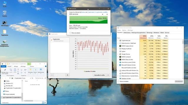Click the Rechercher search field in Explorer
This screenshot has width=188, height=105.
pos(40,78)
